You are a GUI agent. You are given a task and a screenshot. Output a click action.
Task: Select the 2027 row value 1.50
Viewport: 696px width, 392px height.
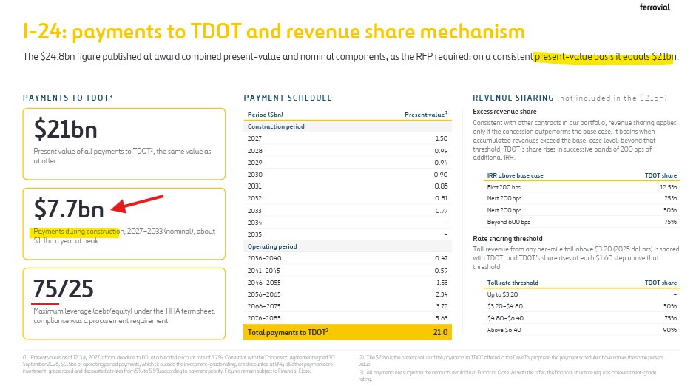(442, 138)
